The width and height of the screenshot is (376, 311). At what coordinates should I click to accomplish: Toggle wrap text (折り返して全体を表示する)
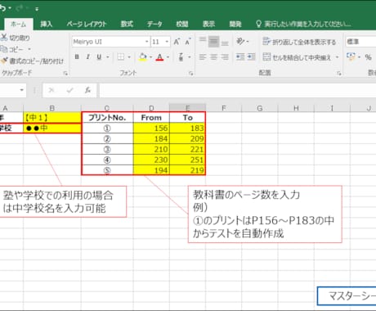(x=299, y=42)
